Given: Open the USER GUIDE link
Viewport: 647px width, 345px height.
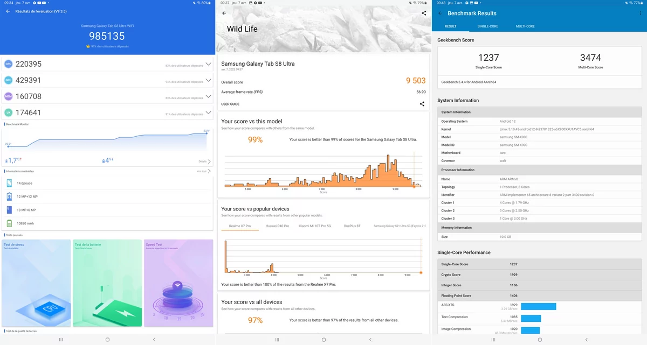Looking at the screenshot, I should (x=230, y=104).
